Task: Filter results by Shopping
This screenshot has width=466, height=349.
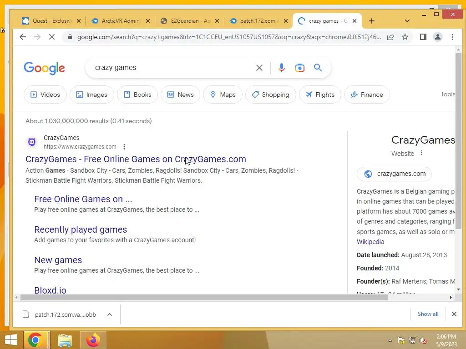Action: point(270,95)
